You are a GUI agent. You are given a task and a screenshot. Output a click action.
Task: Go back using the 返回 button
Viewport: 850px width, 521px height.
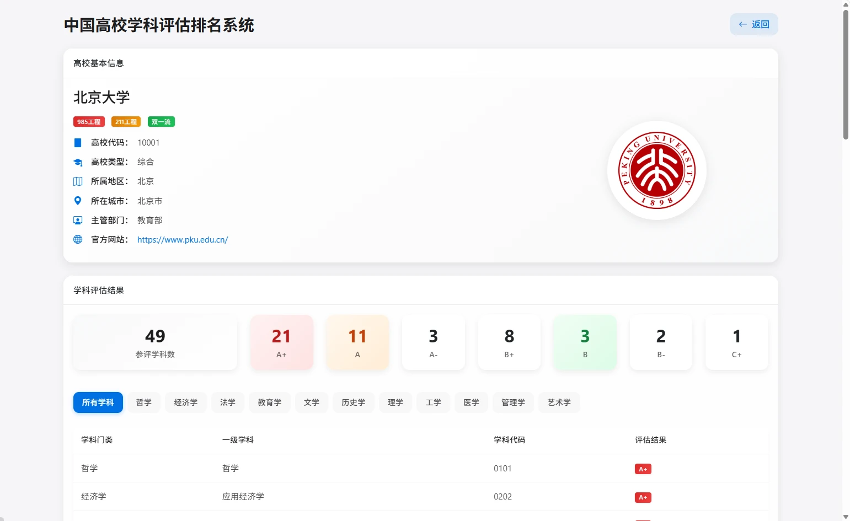click(x=753, y=24)
